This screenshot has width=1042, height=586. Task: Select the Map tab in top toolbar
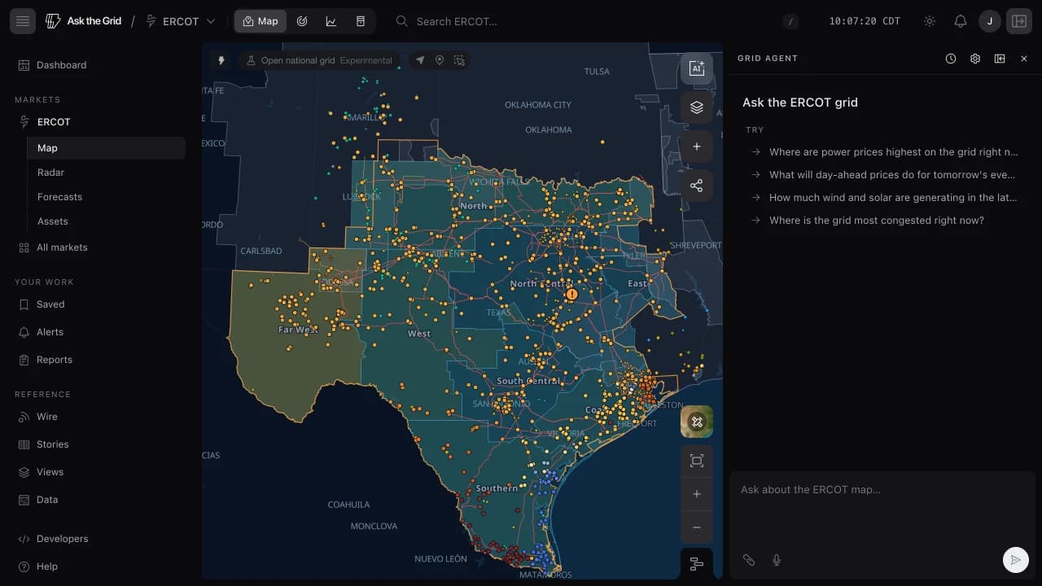click(x=260, y=21)
